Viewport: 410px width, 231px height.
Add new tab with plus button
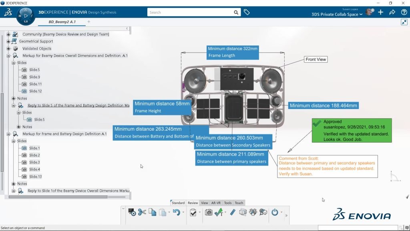pyautogui.click(x=89, y=22)
